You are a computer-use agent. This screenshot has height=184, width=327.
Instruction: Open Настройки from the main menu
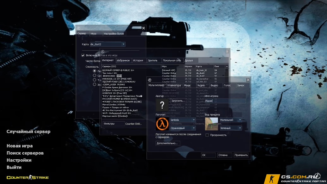click(19, 160)
